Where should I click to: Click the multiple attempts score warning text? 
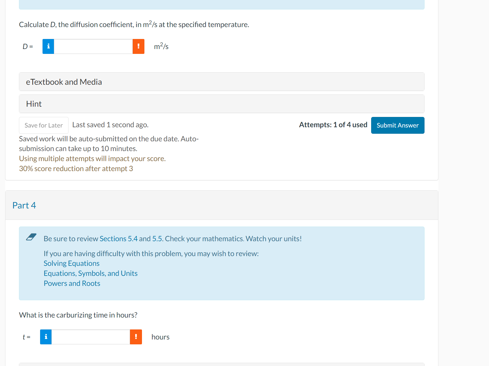pyautogui.click(x=92, y=158)
